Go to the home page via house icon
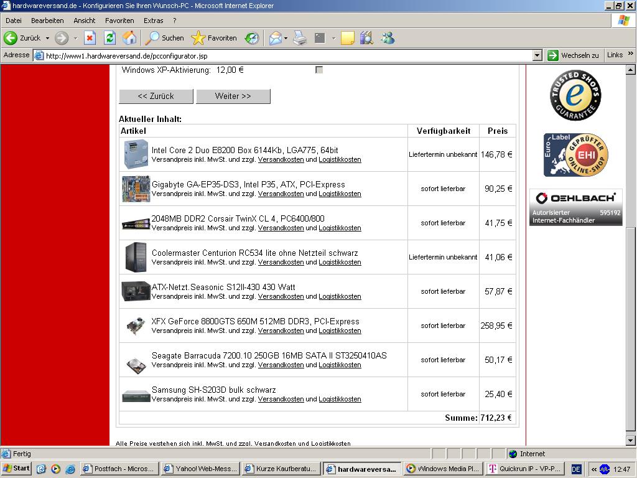Screen dimensions: 637x478 pyautogui.click(x=129, y=38)
